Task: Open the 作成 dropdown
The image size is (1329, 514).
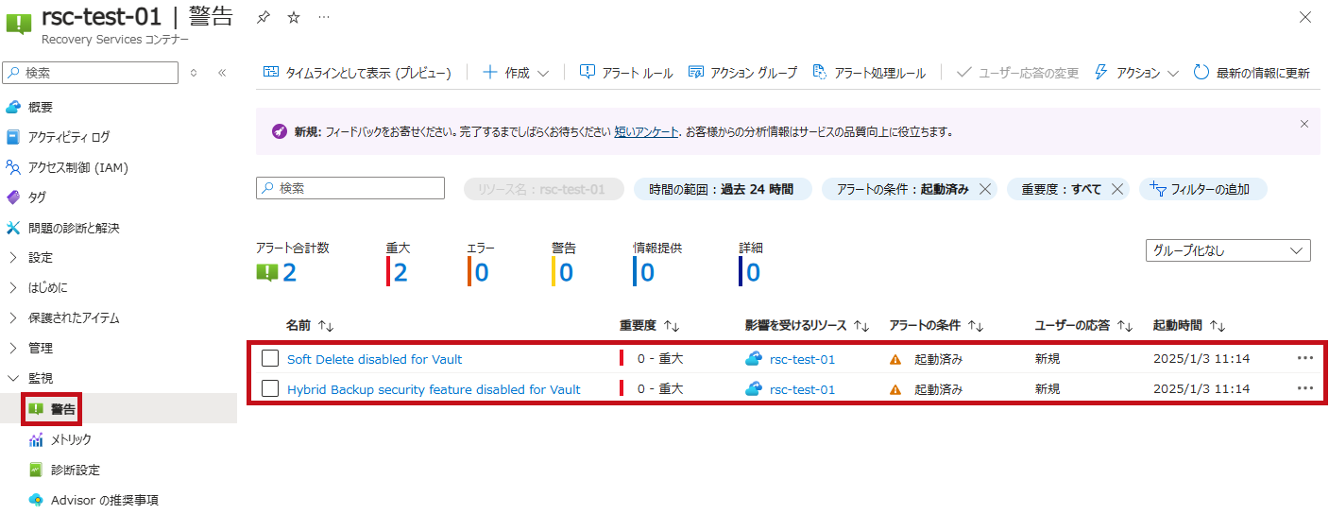Action: [x=516, y=73]
